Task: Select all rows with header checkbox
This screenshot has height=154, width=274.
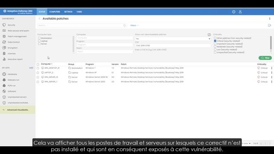Action: (x=38, y=64)
